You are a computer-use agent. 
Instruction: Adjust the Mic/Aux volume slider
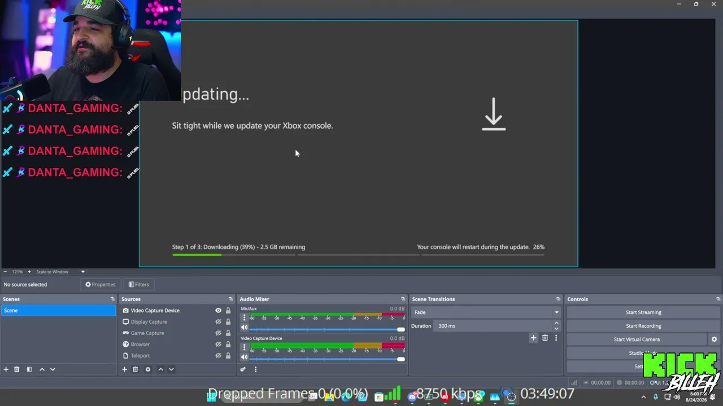pos(327,329)
